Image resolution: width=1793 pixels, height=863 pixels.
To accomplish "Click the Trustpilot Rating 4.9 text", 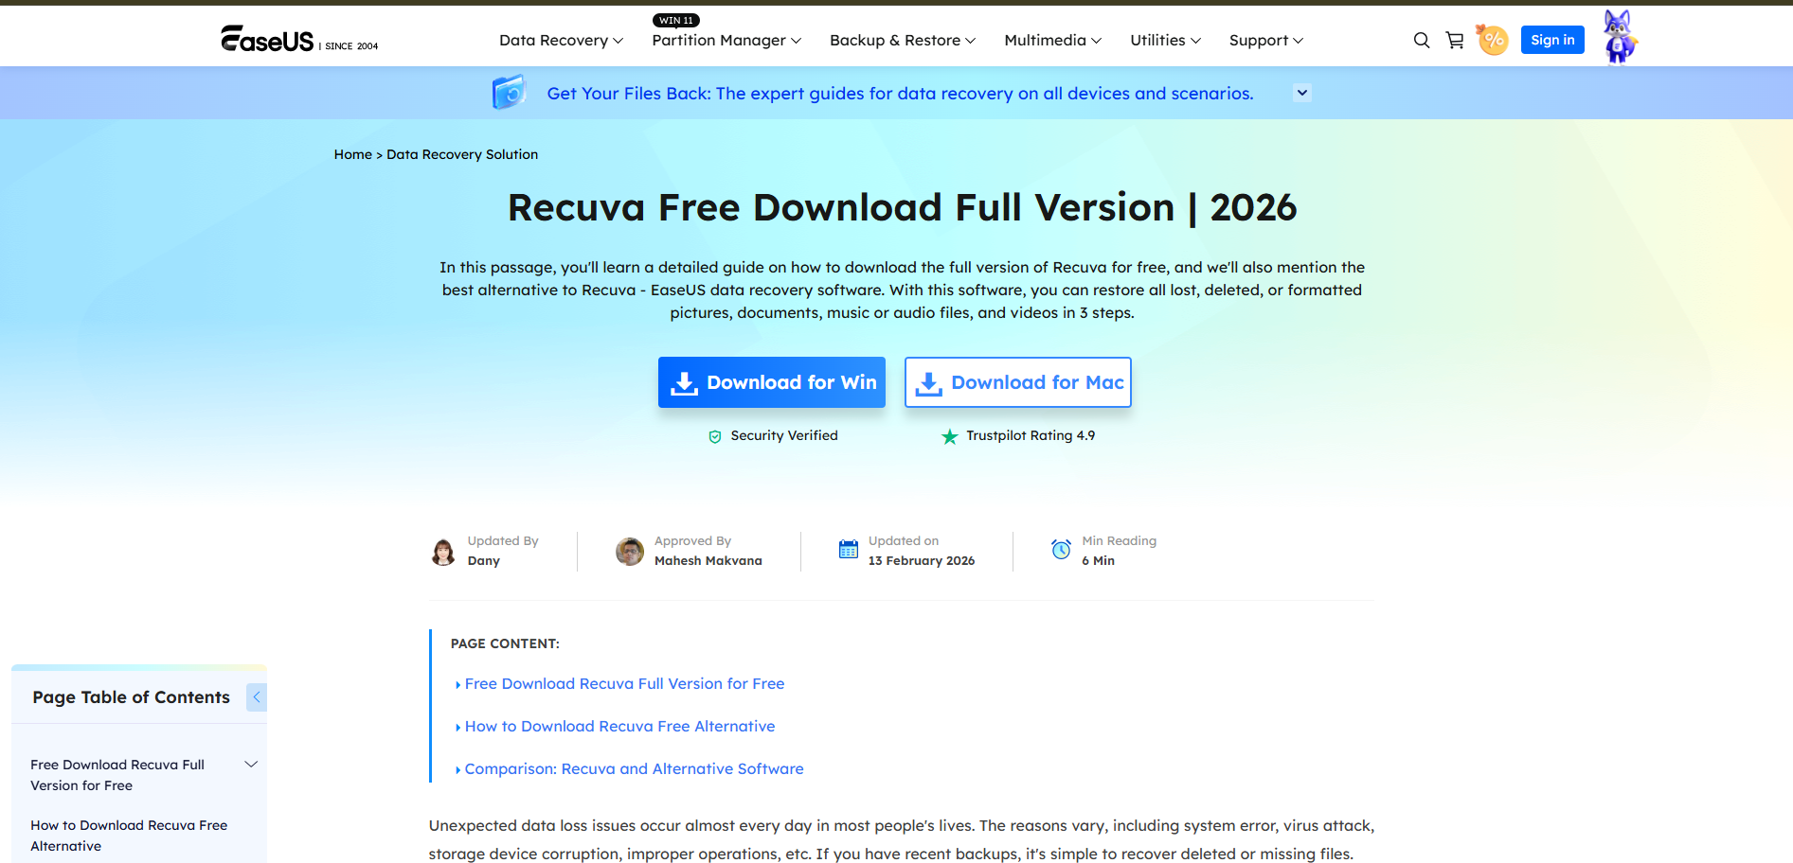I will click(x=1031, y=435).
